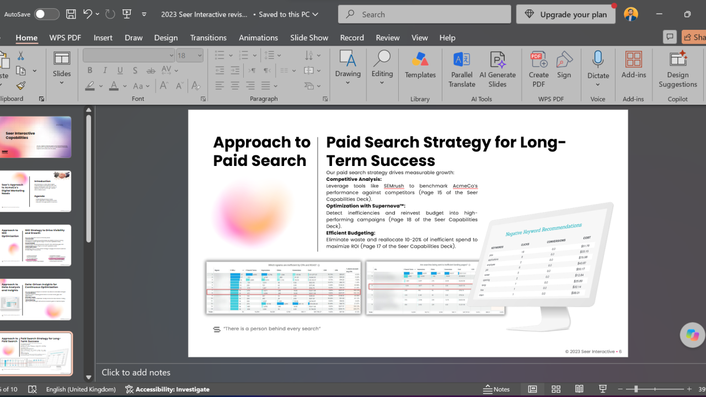Select the Format Painter brush
Screen dimensions: 706x397
click(x=21, y=85)
